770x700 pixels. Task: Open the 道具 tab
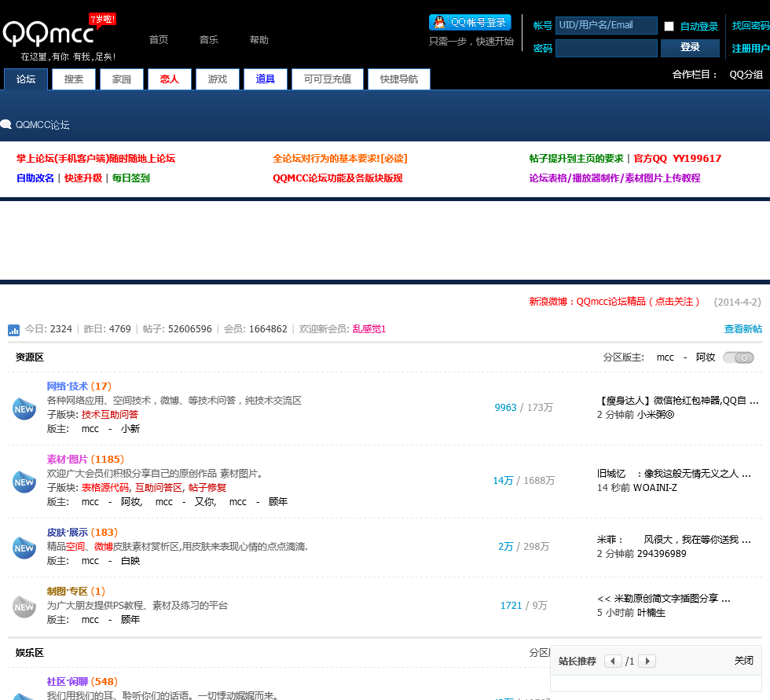pos(266,79)
